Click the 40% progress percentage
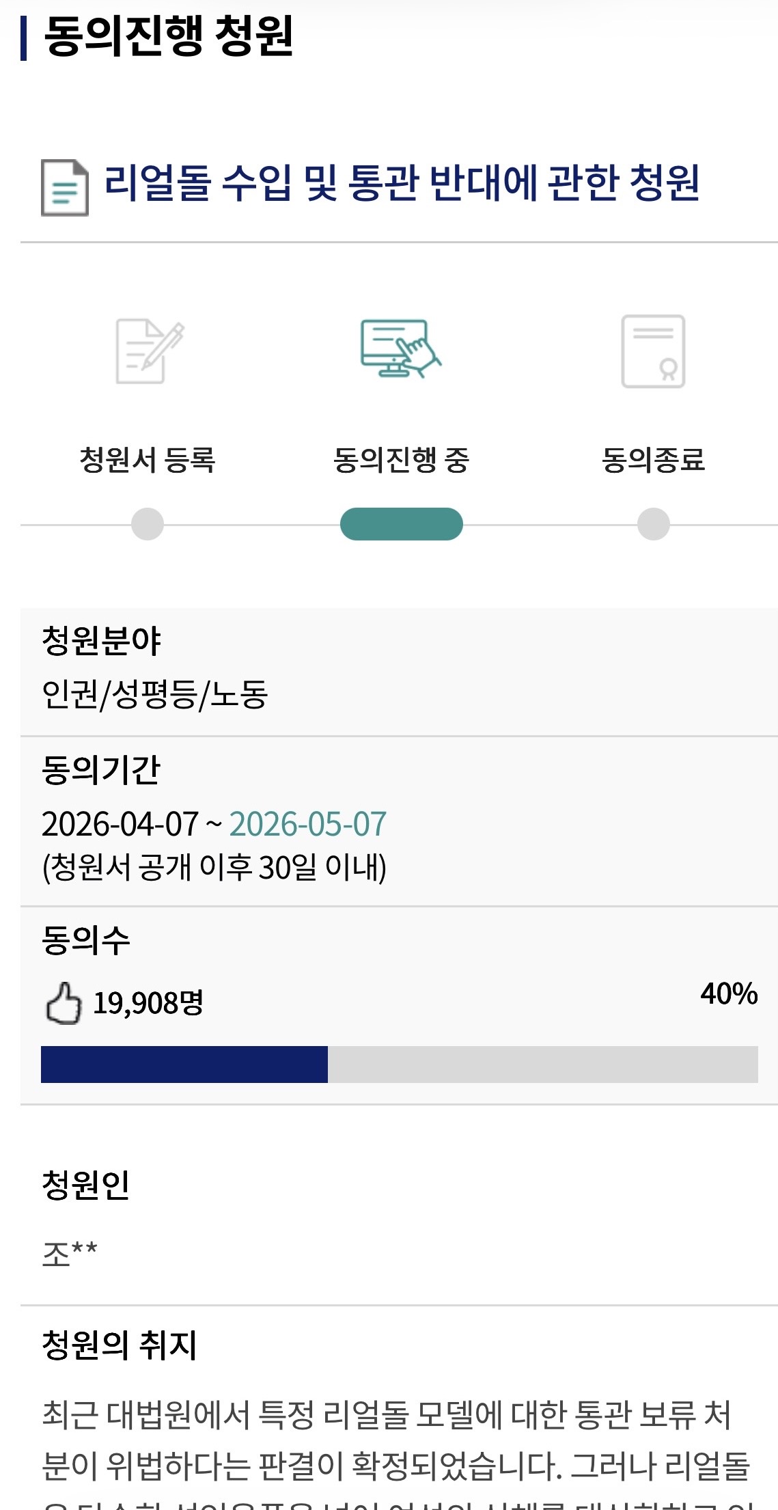Screen dimensions: 778x1510 coord(729,993)
